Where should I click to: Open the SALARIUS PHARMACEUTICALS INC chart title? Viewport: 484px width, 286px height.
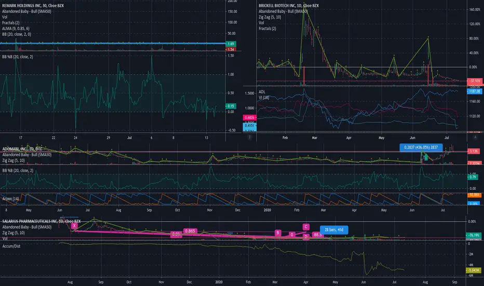click(x=42, y=222)
